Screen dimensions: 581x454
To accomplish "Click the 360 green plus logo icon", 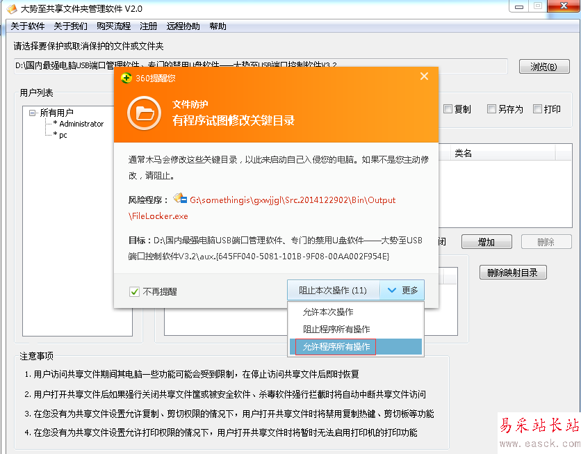I will 126,78.
